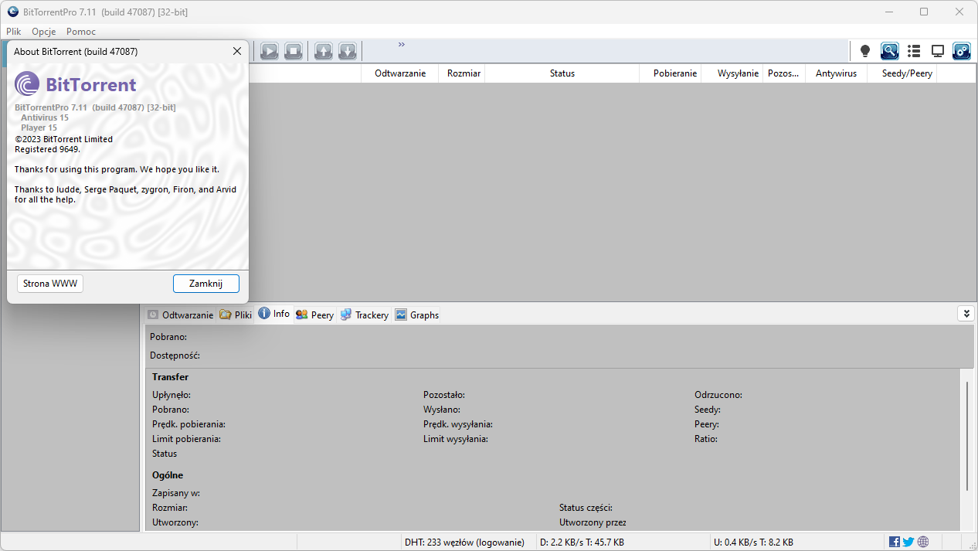This screenshot has width=978, height=551.
Task: Click the Facebook icon in status bar
Action: point(895,542)
